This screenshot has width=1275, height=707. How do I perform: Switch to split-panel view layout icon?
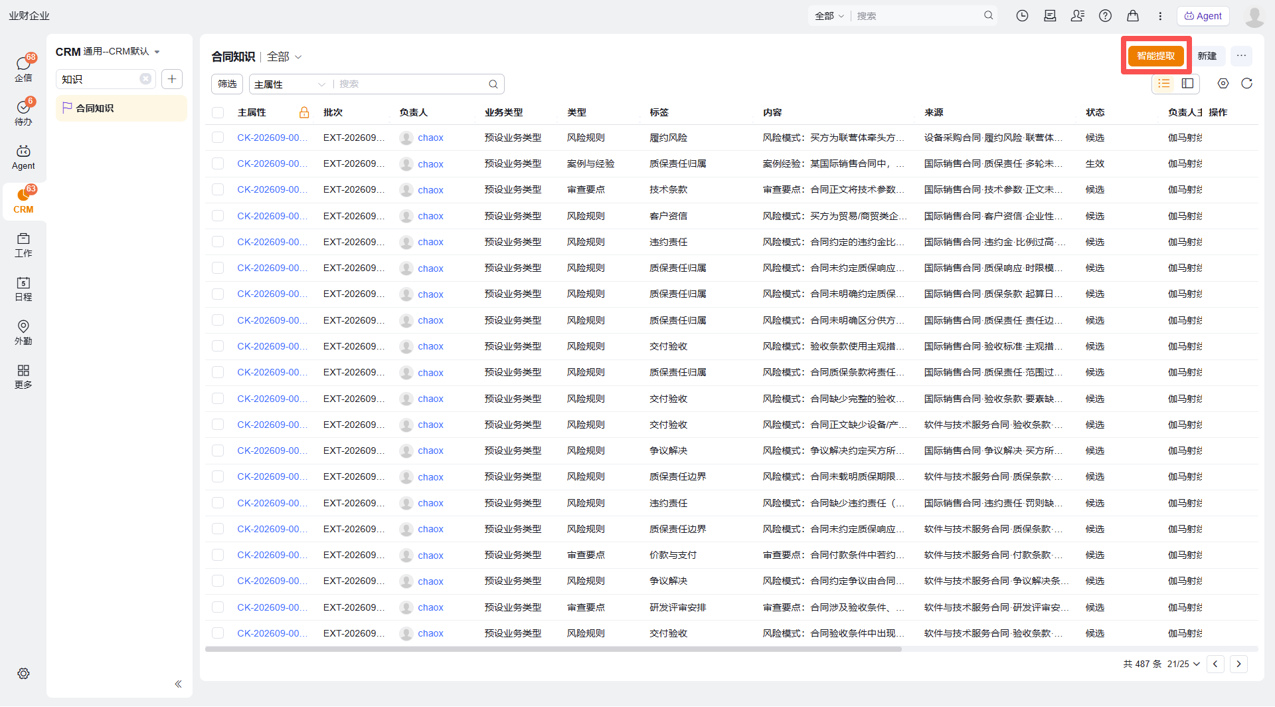pos(1188,83)
